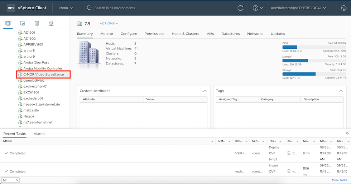This screenshot has width=351, height=184.
Task: Select ns7.za-internet.net VM in tree
Action: click(38, 122)
